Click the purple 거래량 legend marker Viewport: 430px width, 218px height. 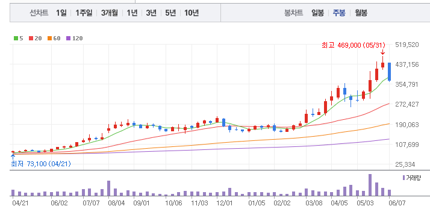pos(404,178)
